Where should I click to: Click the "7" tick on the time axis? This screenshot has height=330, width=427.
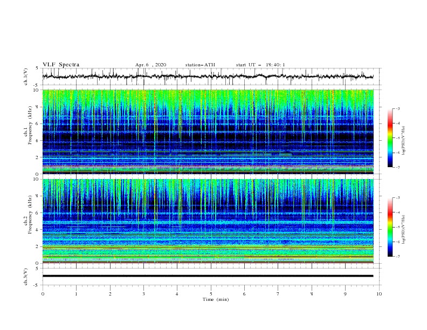pos(278,294)
